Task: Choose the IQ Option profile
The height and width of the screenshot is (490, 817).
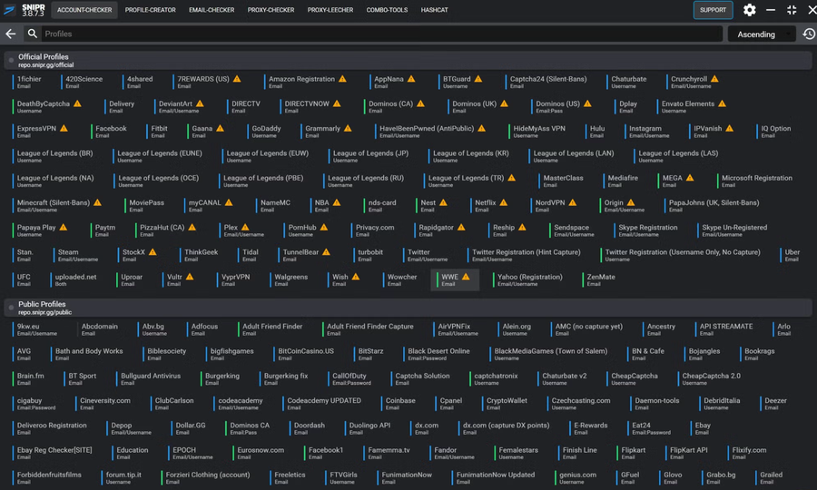Action: [774, 132]
